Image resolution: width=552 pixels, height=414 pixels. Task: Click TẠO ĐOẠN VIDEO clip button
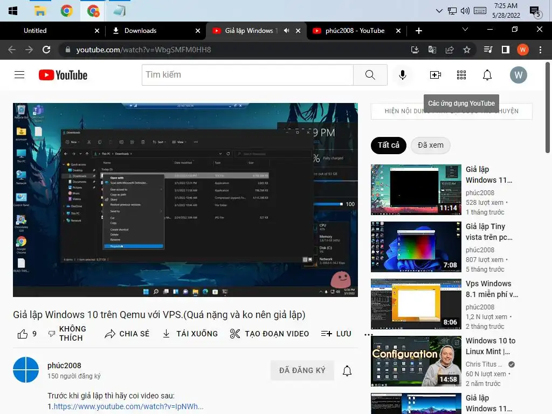(x=270, y=334)
